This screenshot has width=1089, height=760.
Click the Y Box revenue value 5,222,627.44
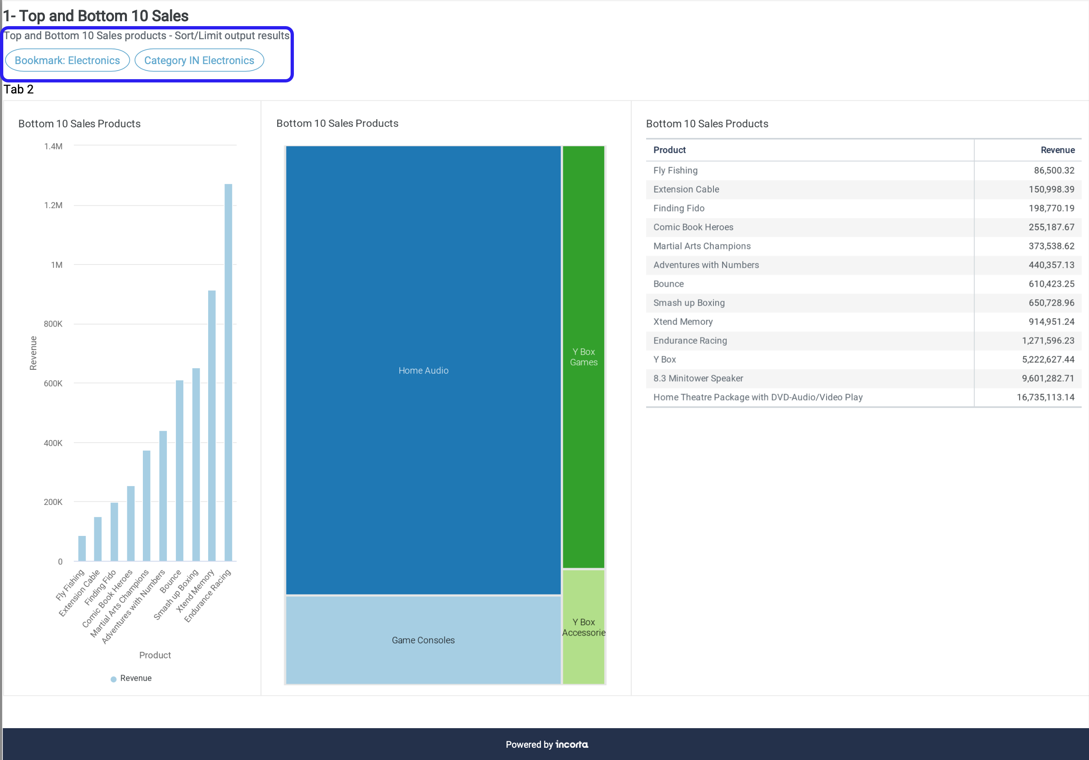(1048, 359)
